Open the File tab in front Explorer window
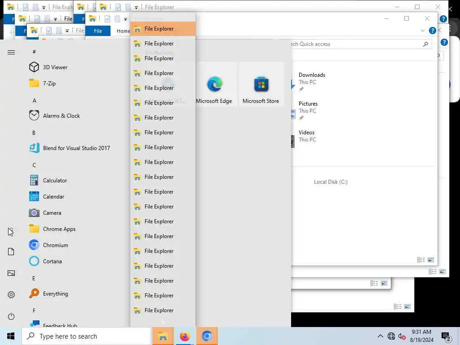This screenshot has height=345, width=460. coord(98,31)
